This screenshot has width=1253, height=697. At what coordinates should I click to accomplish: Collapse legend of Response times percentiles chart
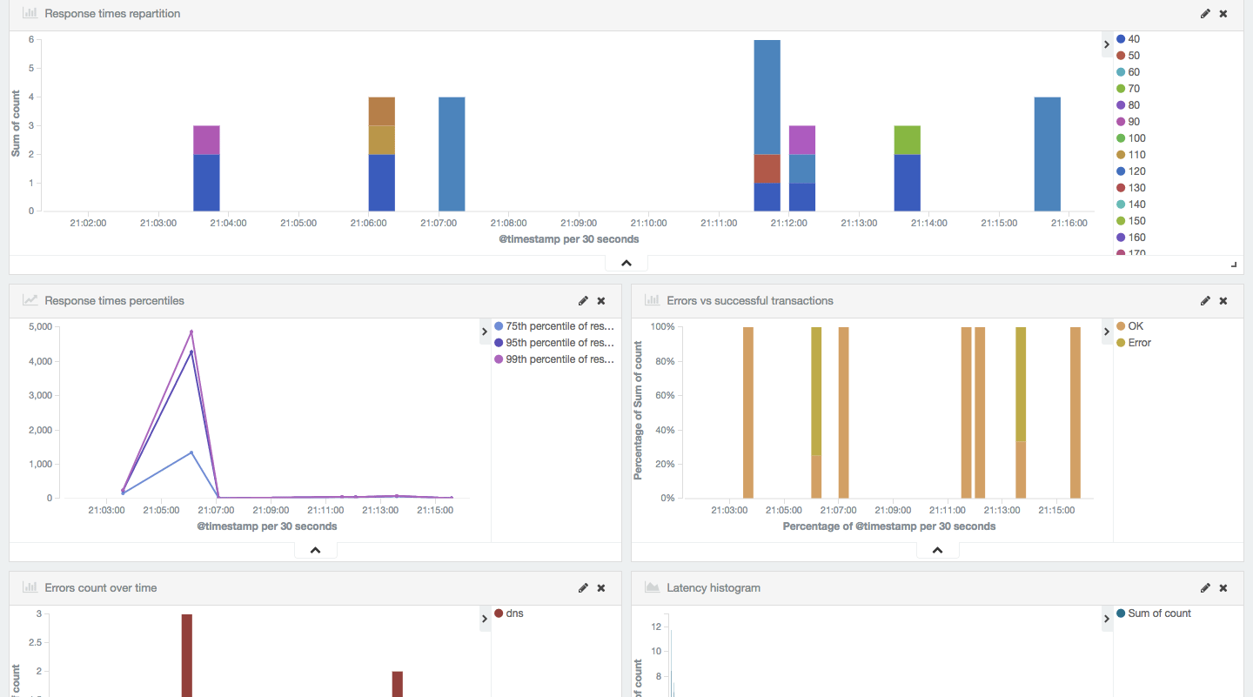tap(485, 332)
